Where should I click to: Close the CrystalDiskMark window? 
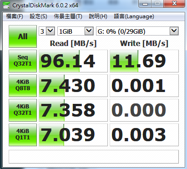pos(174,4)
